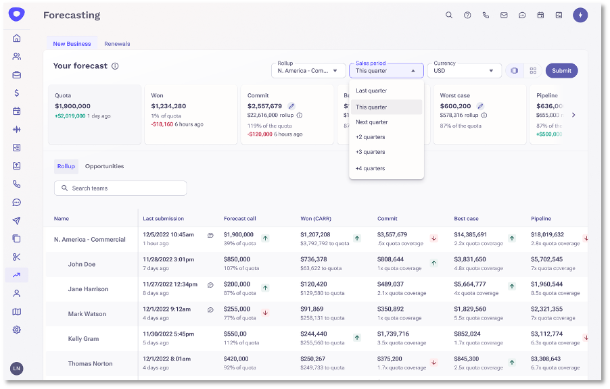Select +2 quarters option
The width and height of the screenshot is (610, 389).
pyautogui.click(x=386, y=137)
